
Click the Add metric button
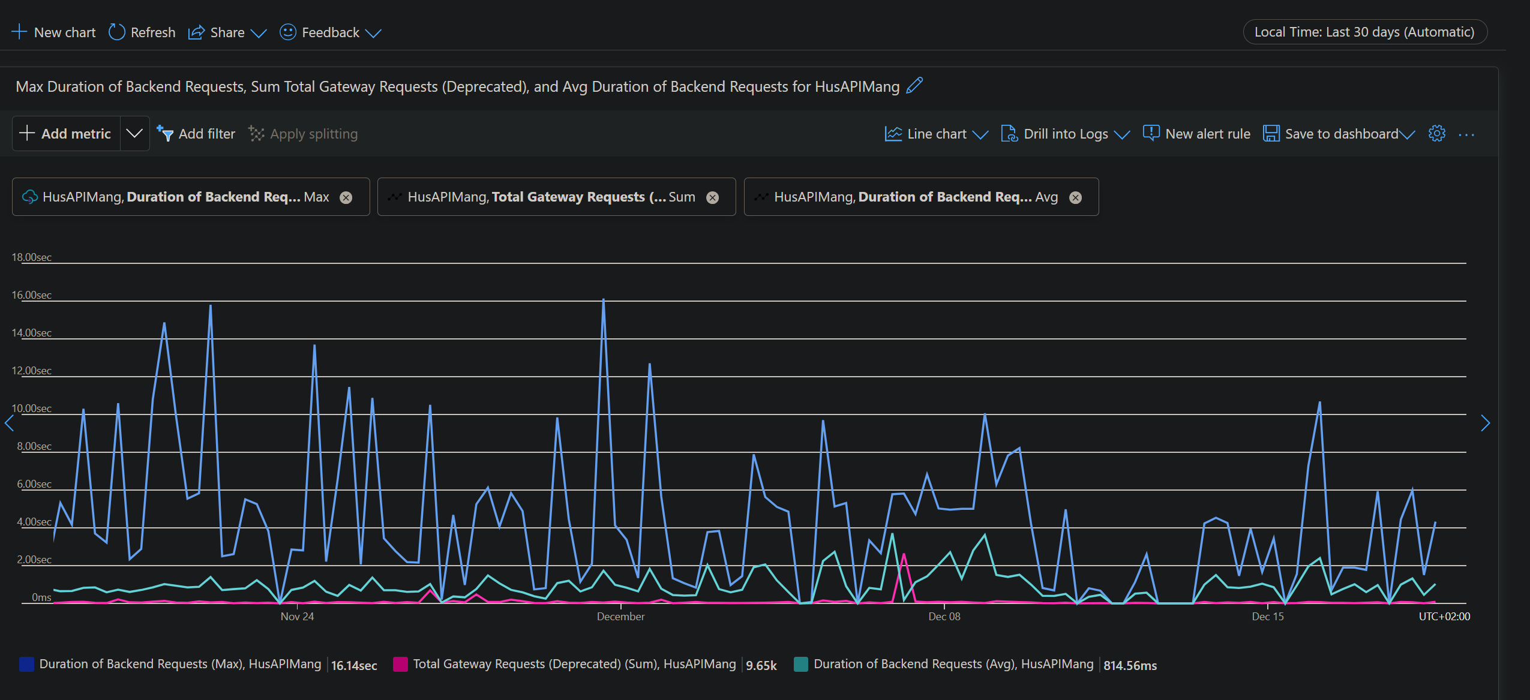pos(67,133)
